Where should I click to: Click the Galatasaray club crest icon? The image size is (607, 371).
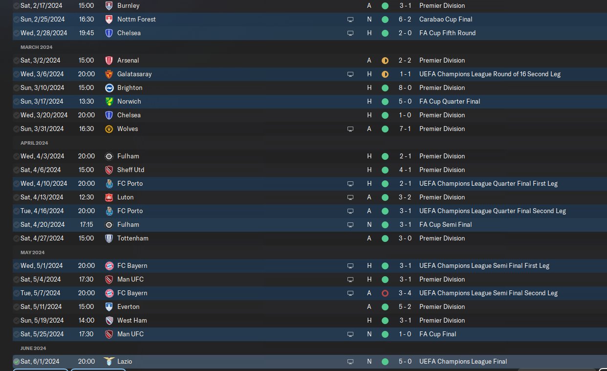tap(109, 74)
